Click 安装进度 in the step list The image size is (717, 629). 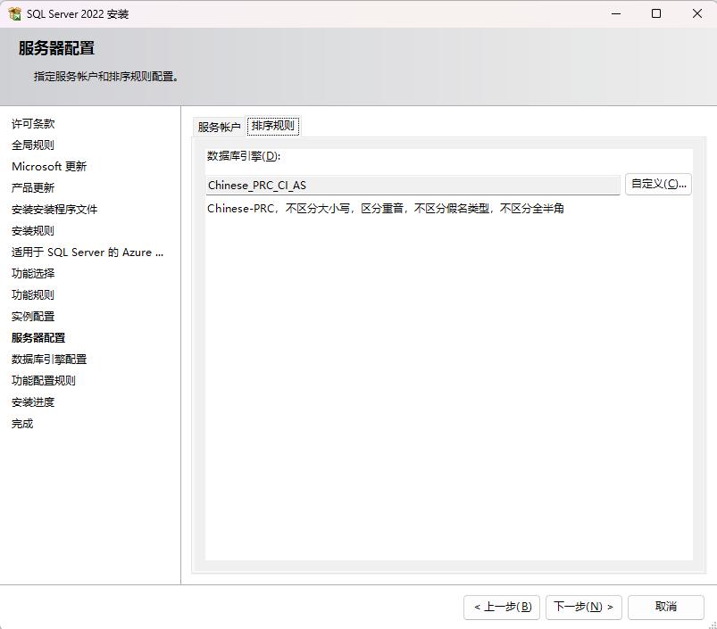[x=33, y=402]
